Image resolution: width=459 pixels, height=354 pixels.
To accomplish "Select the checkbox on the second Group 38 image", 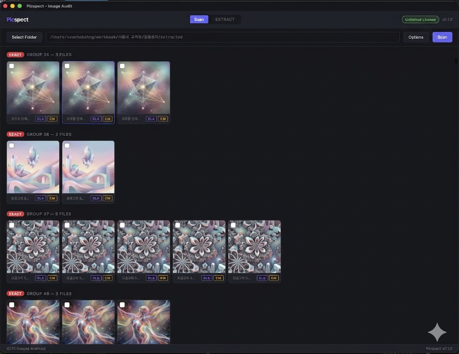I will pyautogui.click(x=67, y=145).
